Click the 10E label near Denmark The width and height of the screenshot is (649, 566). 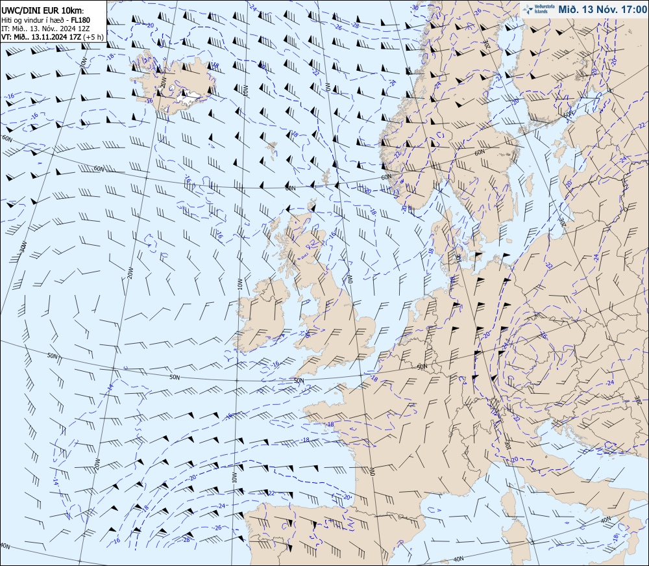point(458,257)
